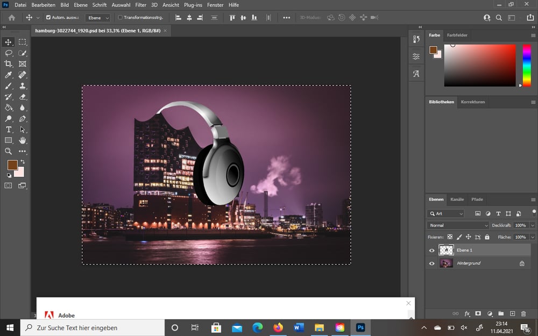Select the Lasso tool
Image resolution: width=538 pixels, height=336 pixels.
[8, 53]
